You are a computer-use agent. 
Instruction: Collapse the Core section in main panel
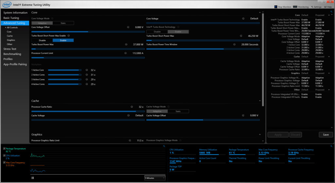[x=260, y=13]
